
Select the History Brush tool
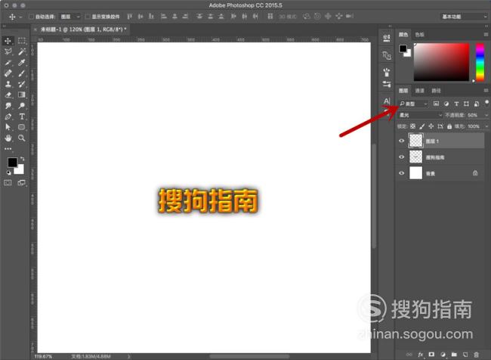(22, 84)
